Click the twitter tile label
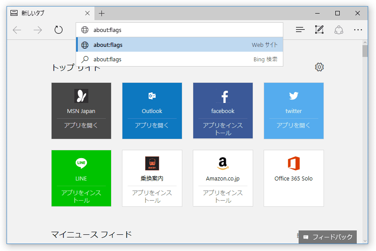 tap(293, 111)
